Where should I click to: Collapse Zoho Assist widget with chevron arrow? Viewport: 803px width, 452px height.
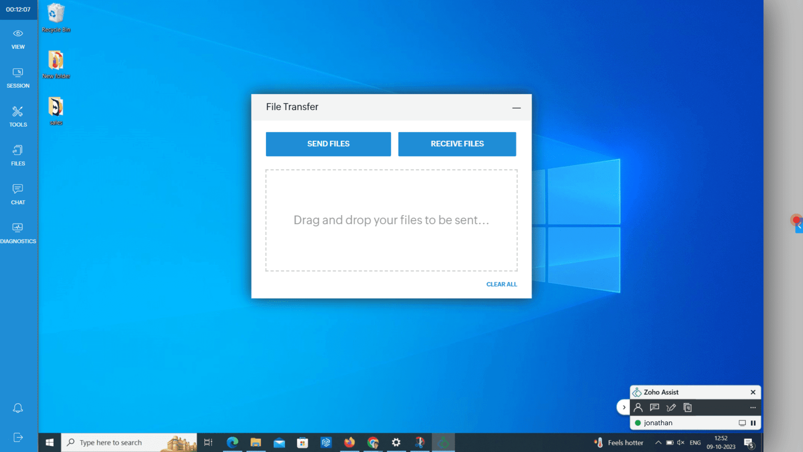[x=623, y=407]
